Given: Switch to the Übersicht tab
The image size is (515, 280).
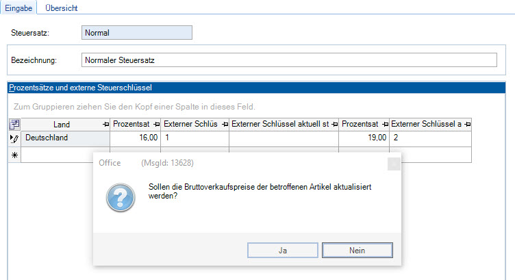Looking at the screenshot, I should click(61, 8).
